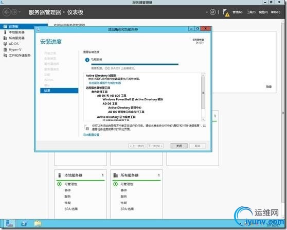Click the AD DS sidebar icon

[5, 44]
